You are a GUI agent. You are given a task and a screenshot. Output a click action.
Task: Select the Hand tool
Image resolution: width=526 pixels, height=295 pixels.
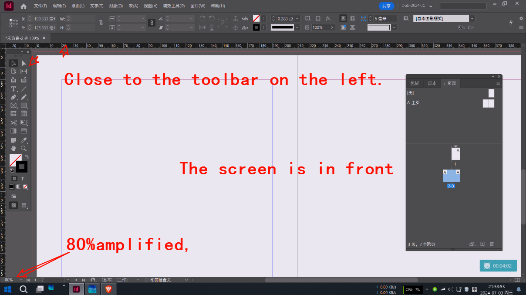pyautogui.click(x=13, y=148)
